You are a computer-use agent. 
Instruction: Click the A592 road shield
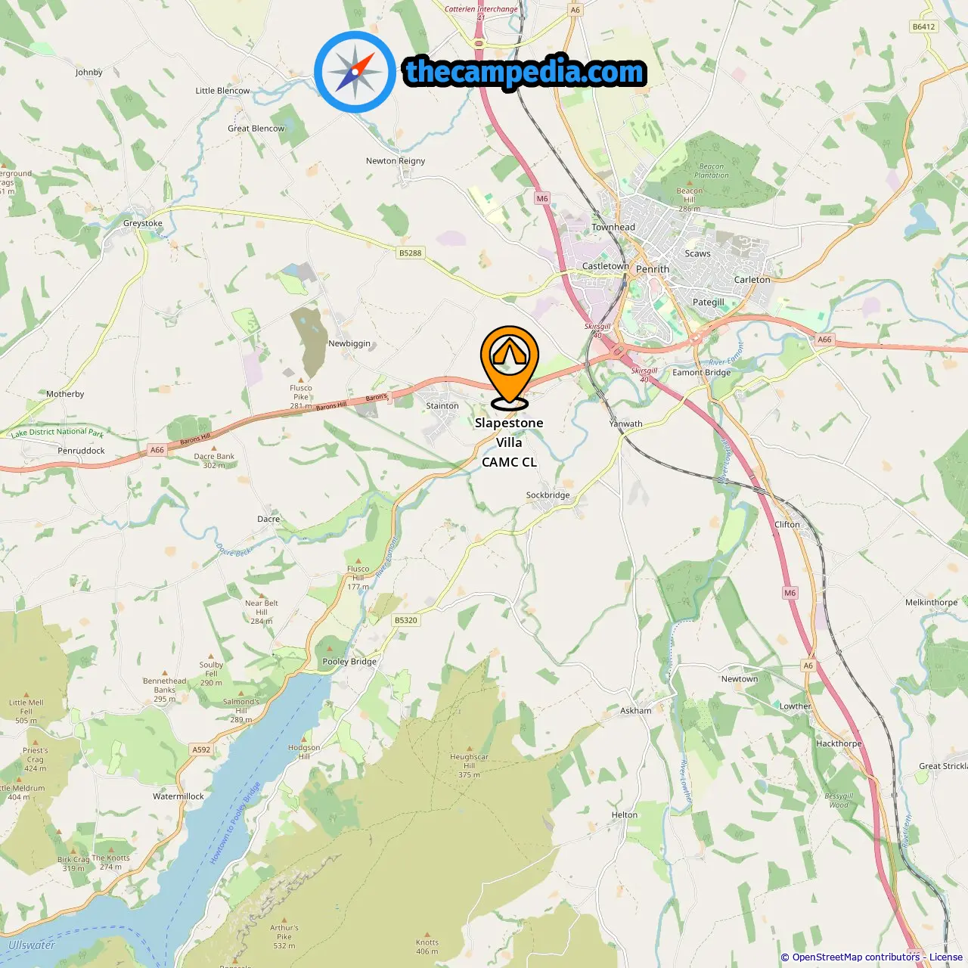201,749
